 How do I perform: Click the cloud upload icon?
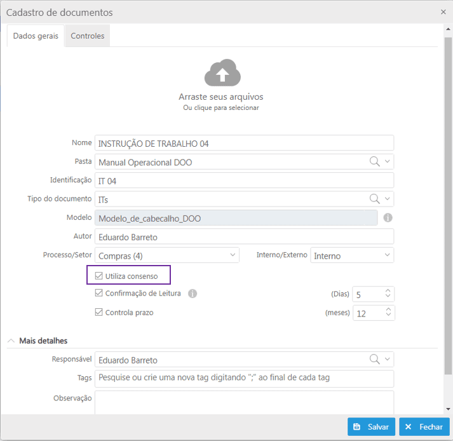point(221,73)
